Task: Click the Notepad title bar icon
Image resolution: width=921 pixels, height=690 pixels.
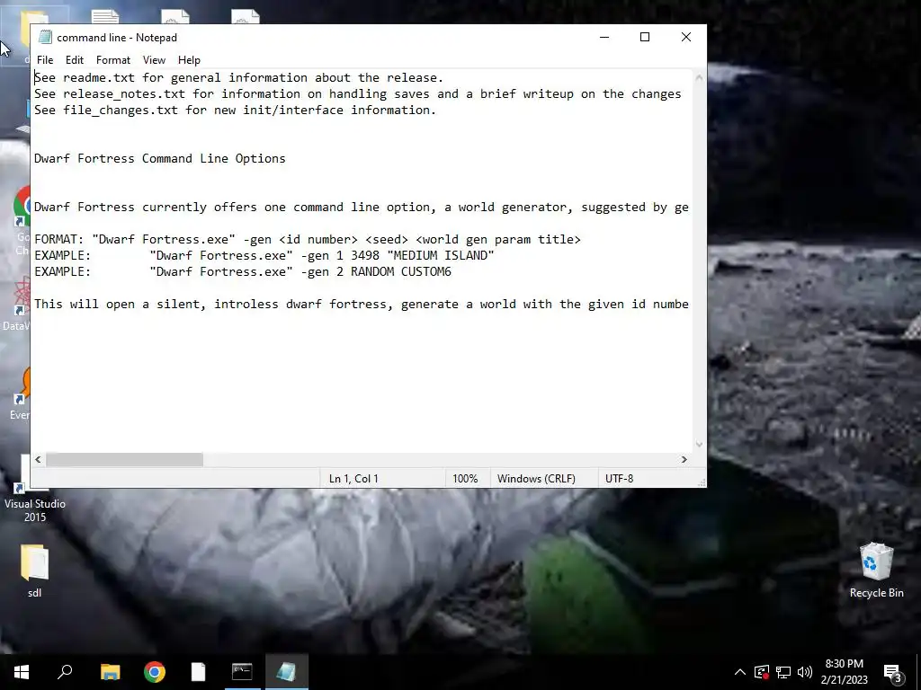Action: (x=45, y=37)
